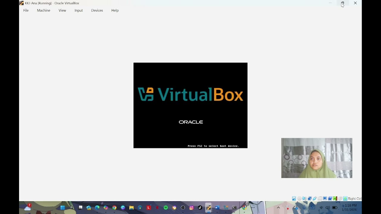This screenshot has width=381, height=214.
Task: Click the display status icon
Action: [325, 199]
